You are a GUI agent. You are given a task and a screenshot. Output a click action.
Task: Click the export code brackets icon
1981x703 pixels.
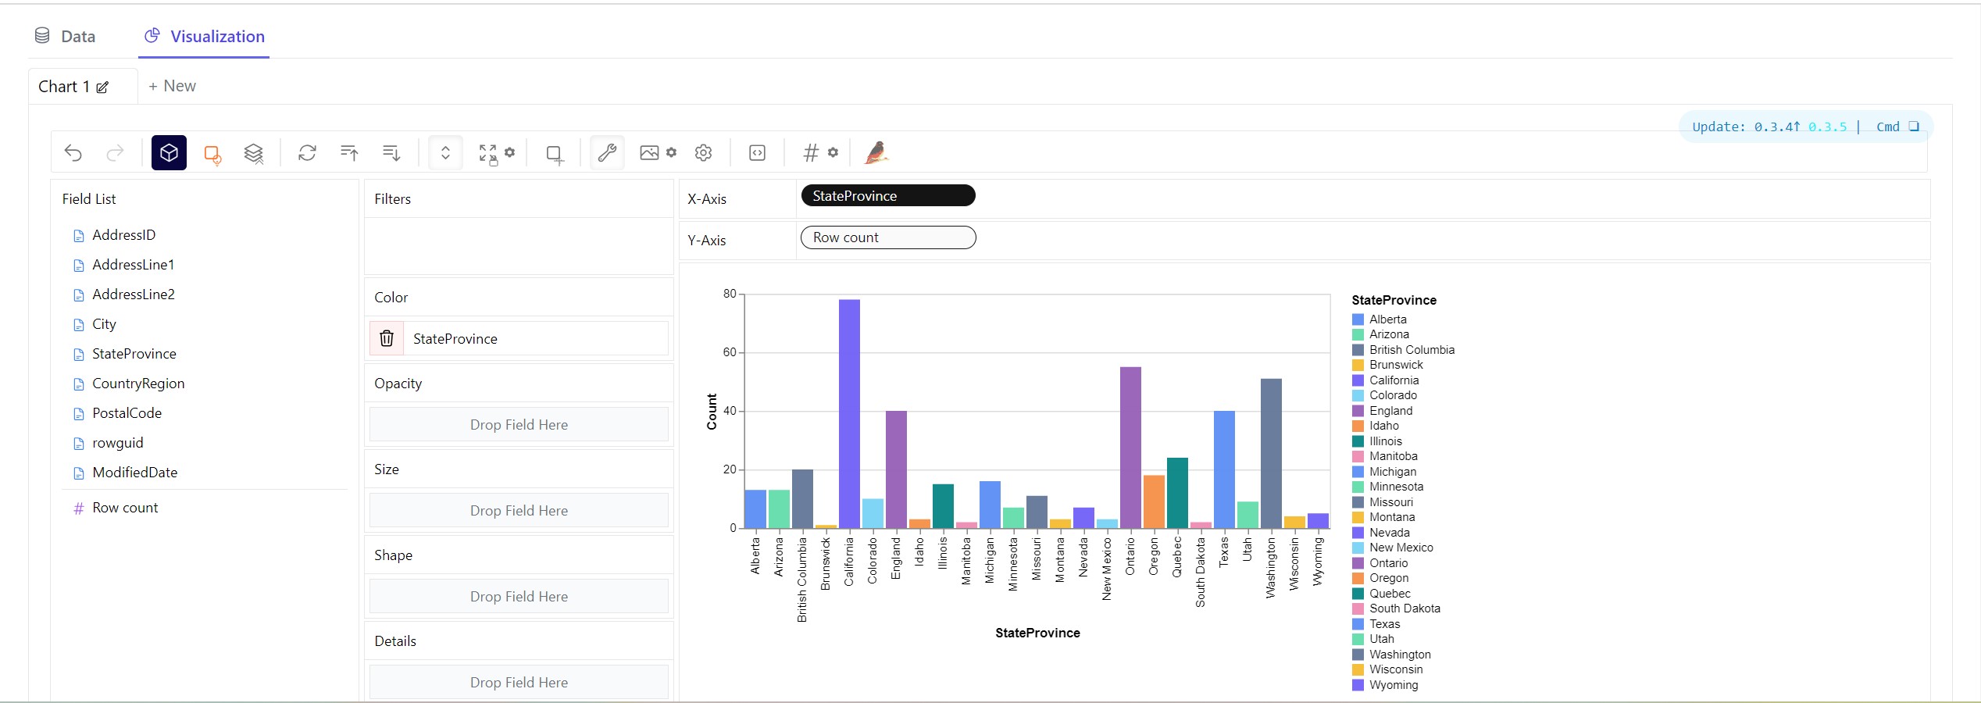click(x=757, y=153)
